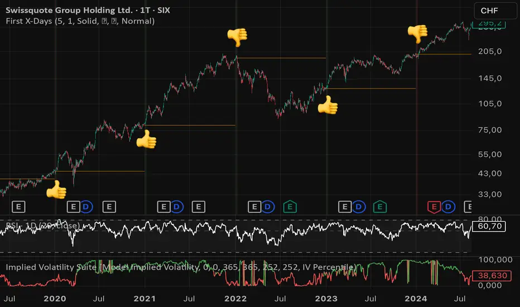
Task: Click the Jul label between 2021 and 2022
Action: (x=189, y=299)
